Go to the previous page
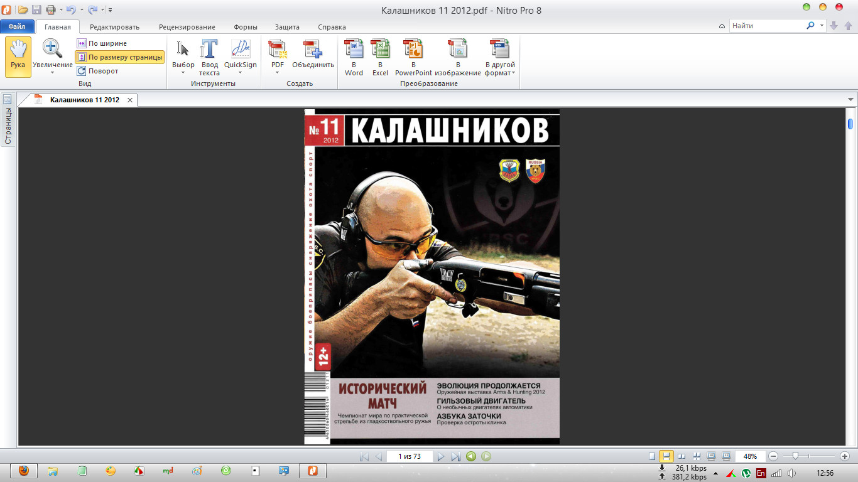The image size is (858, 482). click(378, 456)
